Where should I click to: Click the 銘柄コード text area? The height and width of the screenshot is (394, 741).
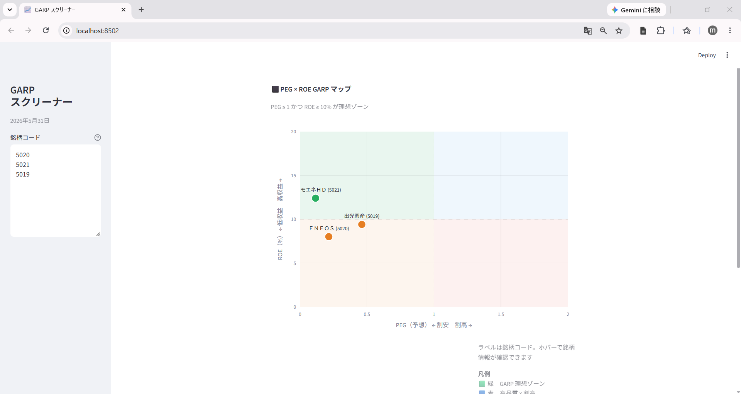tap(56, 190)
